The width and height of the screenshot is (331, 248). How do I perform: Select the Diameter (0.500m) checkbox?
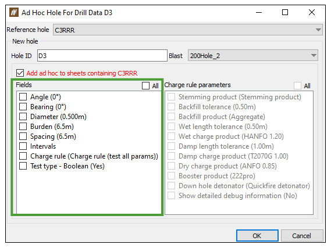pyautogui.click(x=23, y=117)
